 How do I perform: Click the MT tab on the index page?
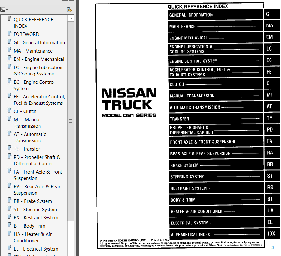tap(272, 95)
